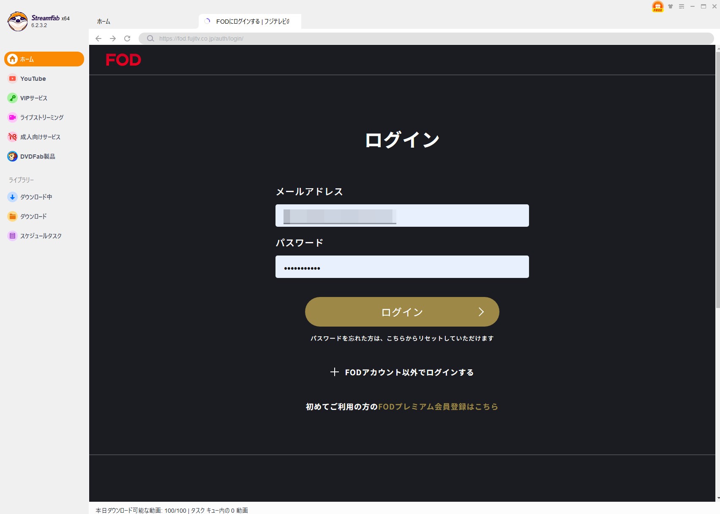Go forward with the browser forward arrow

pos(113,38)
